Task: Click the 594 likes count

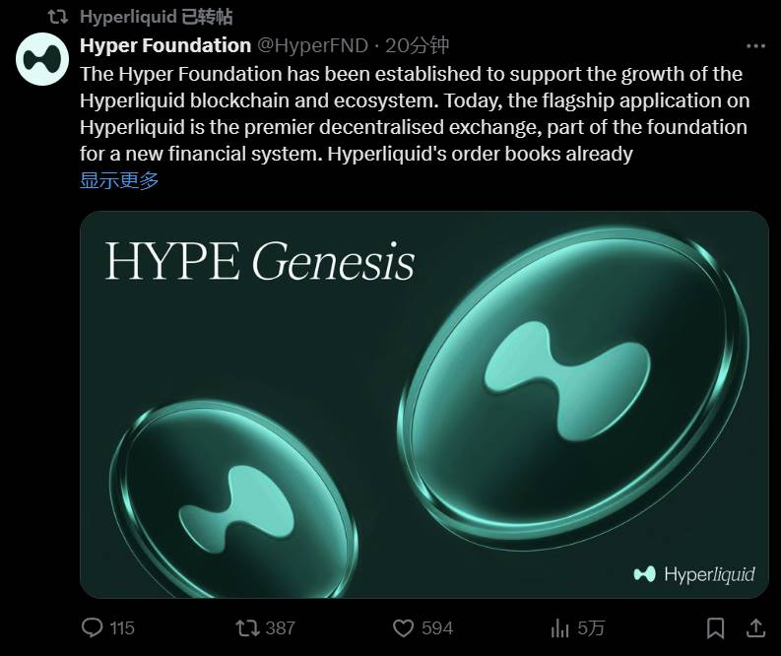Action: pos(436,627)
